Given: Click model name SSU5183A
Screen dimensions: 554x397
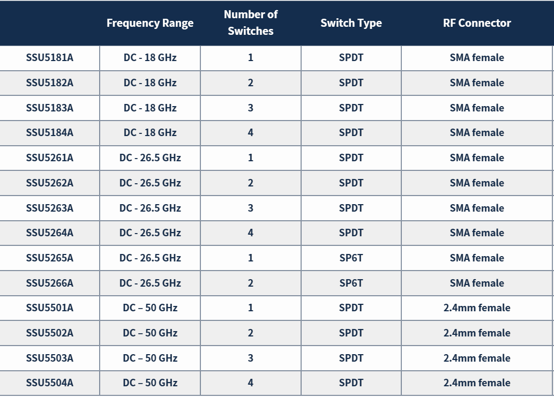Looking at the screenshot, I should tap(49, 108).
